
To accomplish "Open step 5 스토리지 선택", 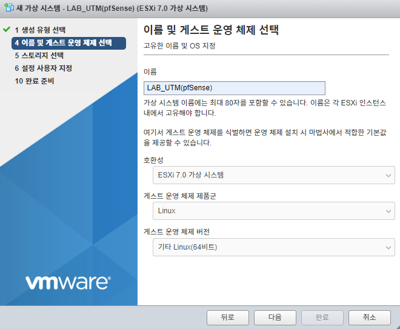I will click(39, 55).
